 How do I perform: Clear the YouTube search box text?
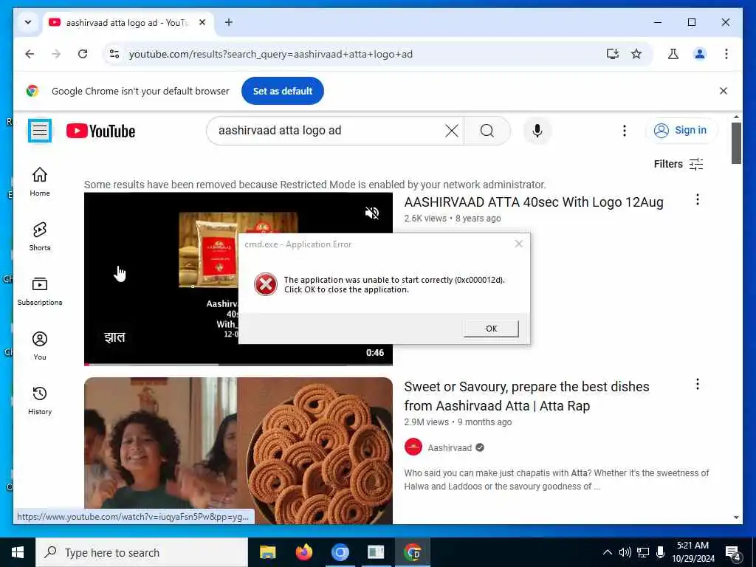[451, 131]
